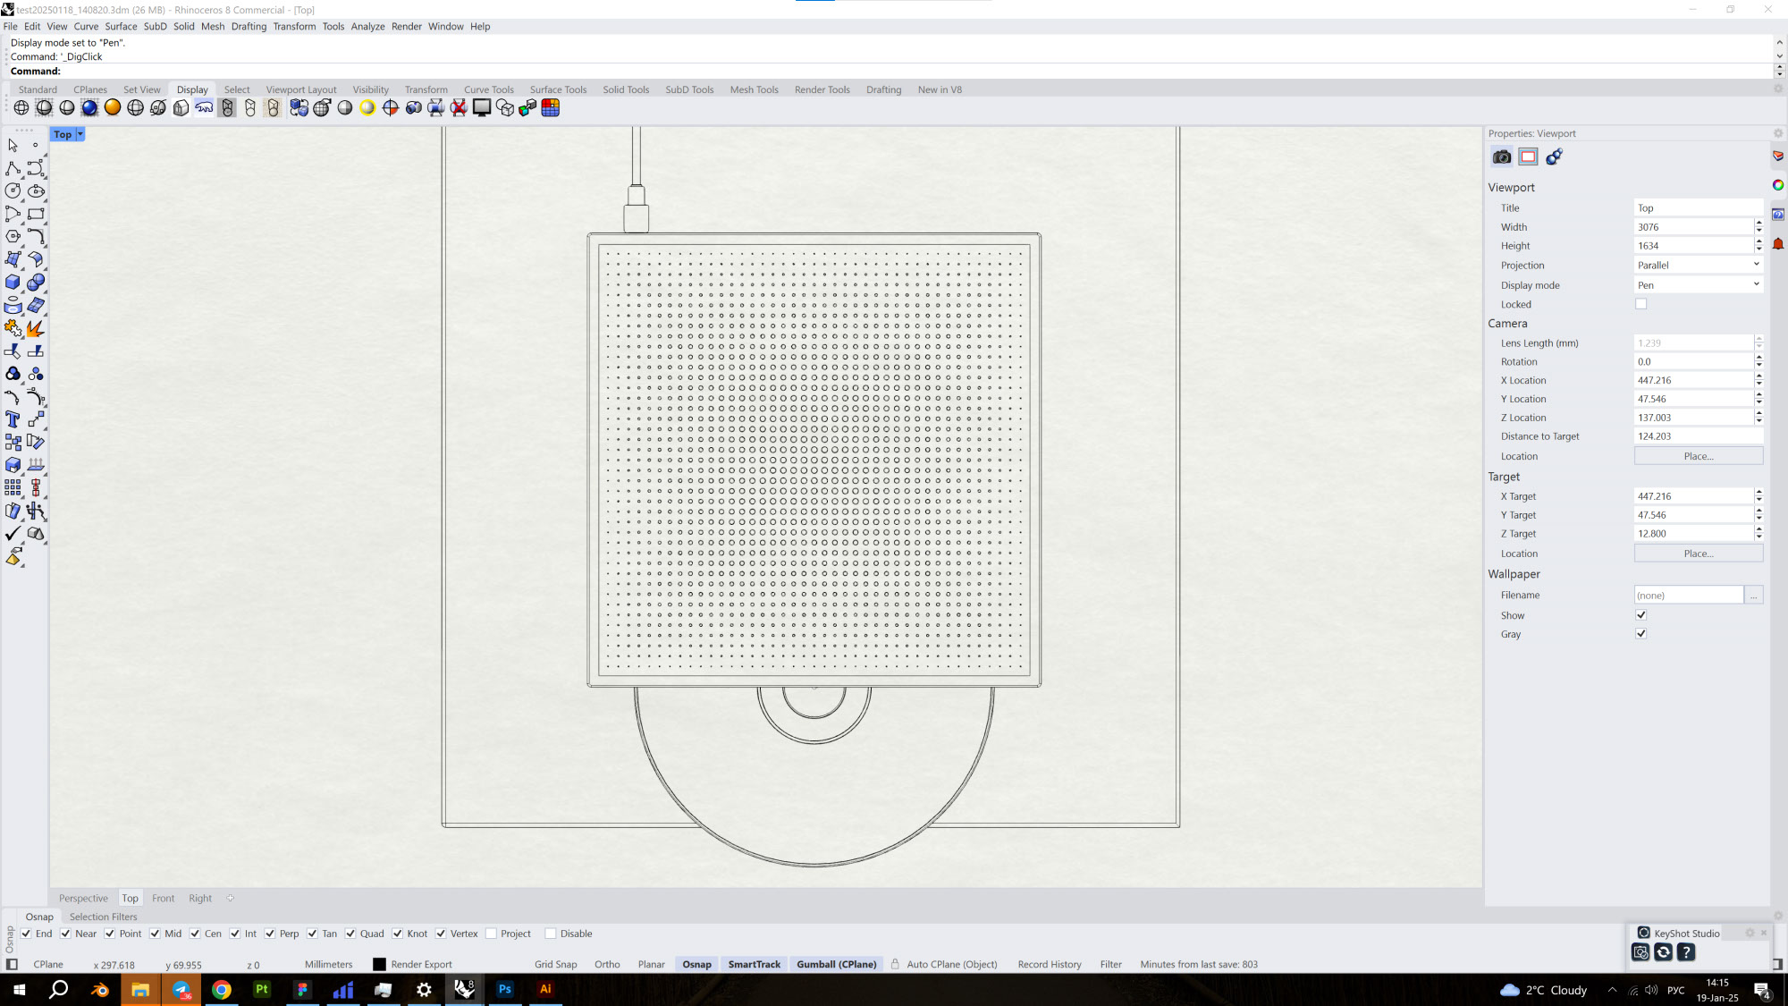Enable the Project osnap checkbox
This screenshot has height=1006, width=1788.
coord(491,934)
